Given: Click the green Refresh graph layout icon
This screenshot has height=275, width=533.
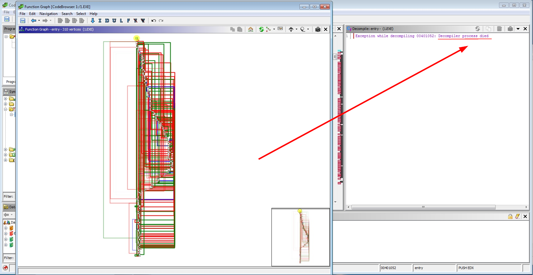Looking at the screenshot, I should point(261,29).
